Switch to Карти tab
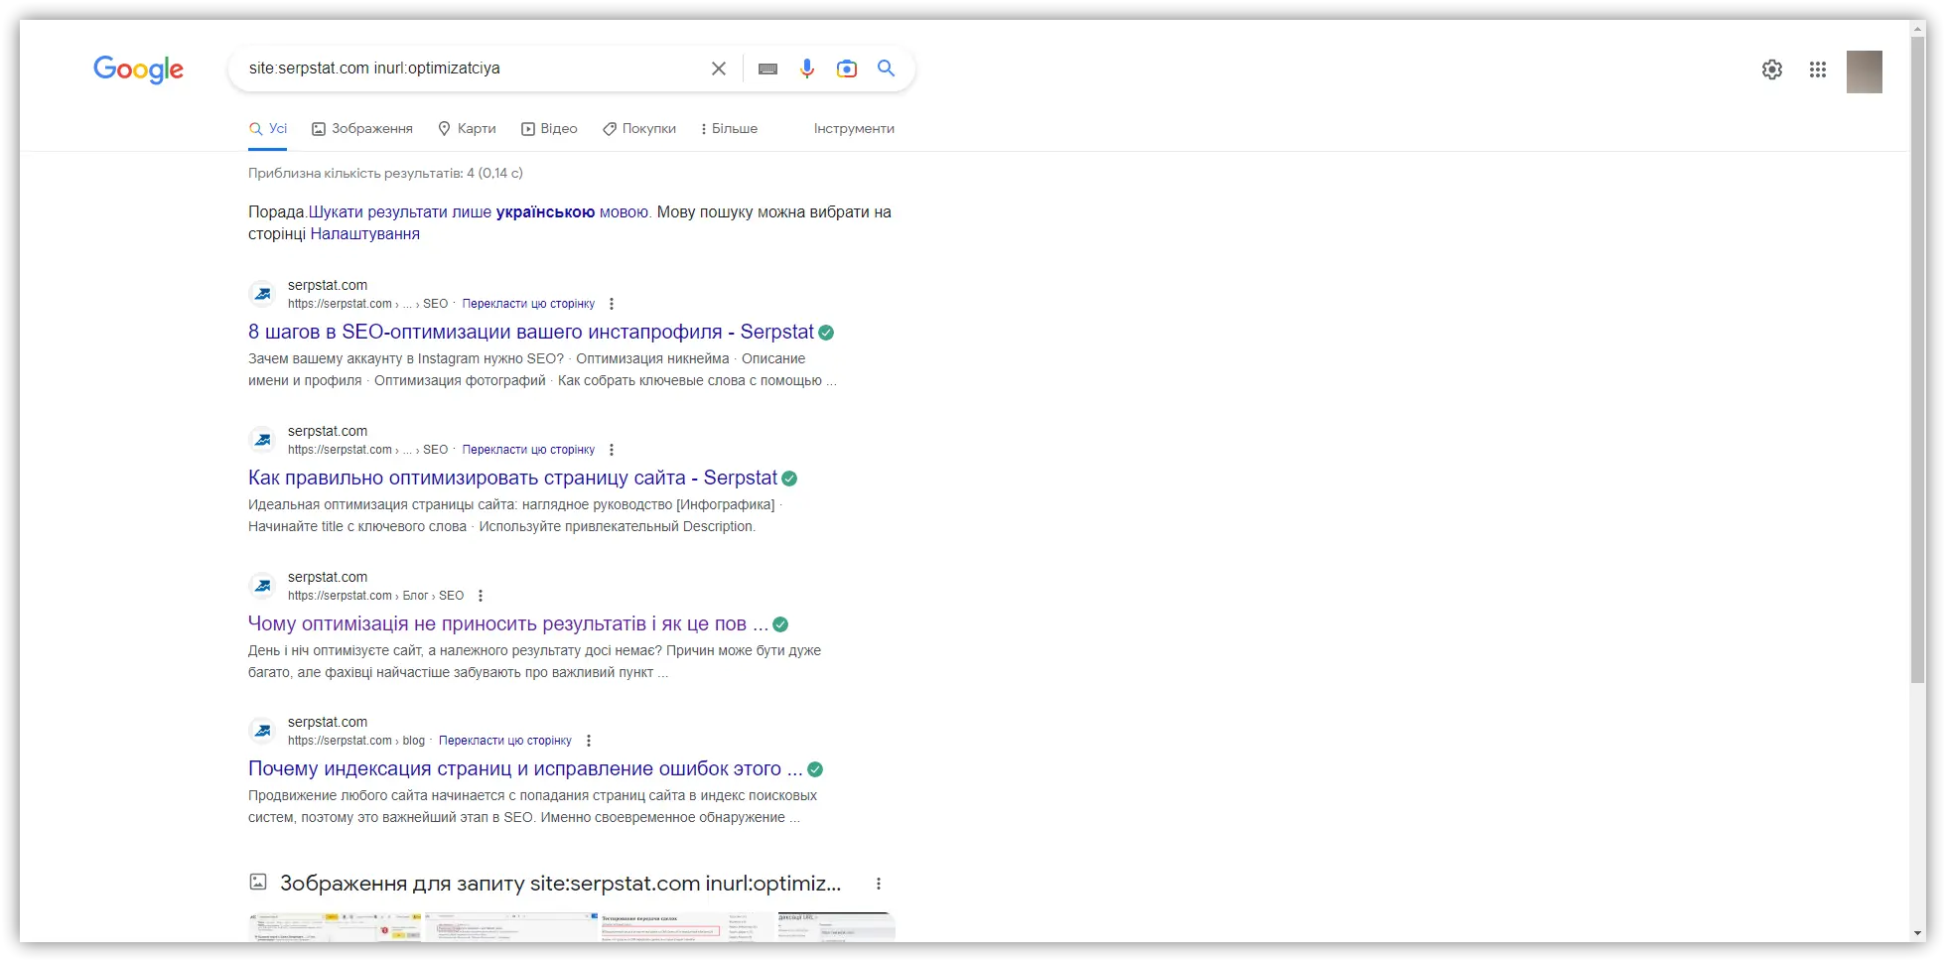Image resolution: width=1946 pixels, height=962 pixels. (467, 129)
